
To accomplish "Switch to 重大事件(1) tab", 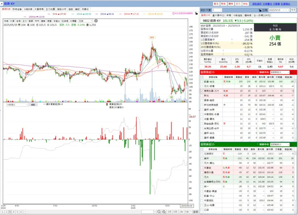I will [218, 15].
